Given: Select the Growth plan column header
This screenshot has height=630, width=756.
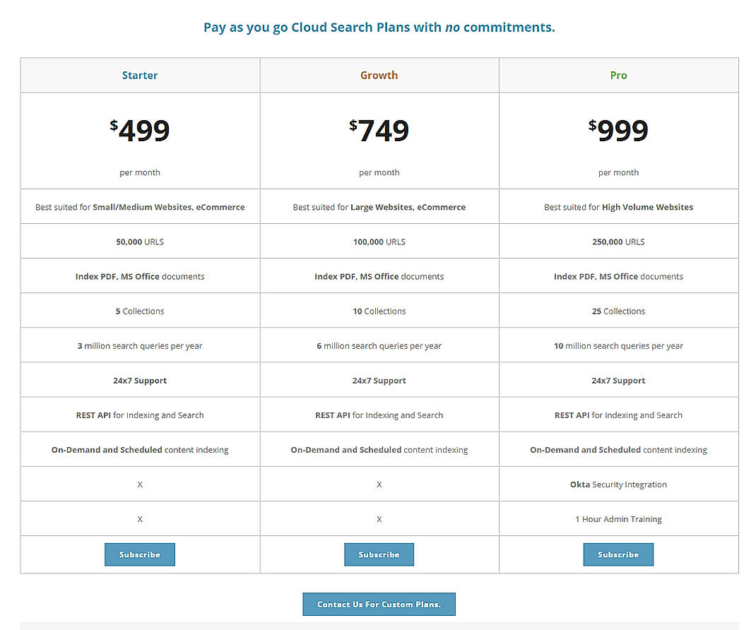Looking at the screenshot, I should 379,75.
